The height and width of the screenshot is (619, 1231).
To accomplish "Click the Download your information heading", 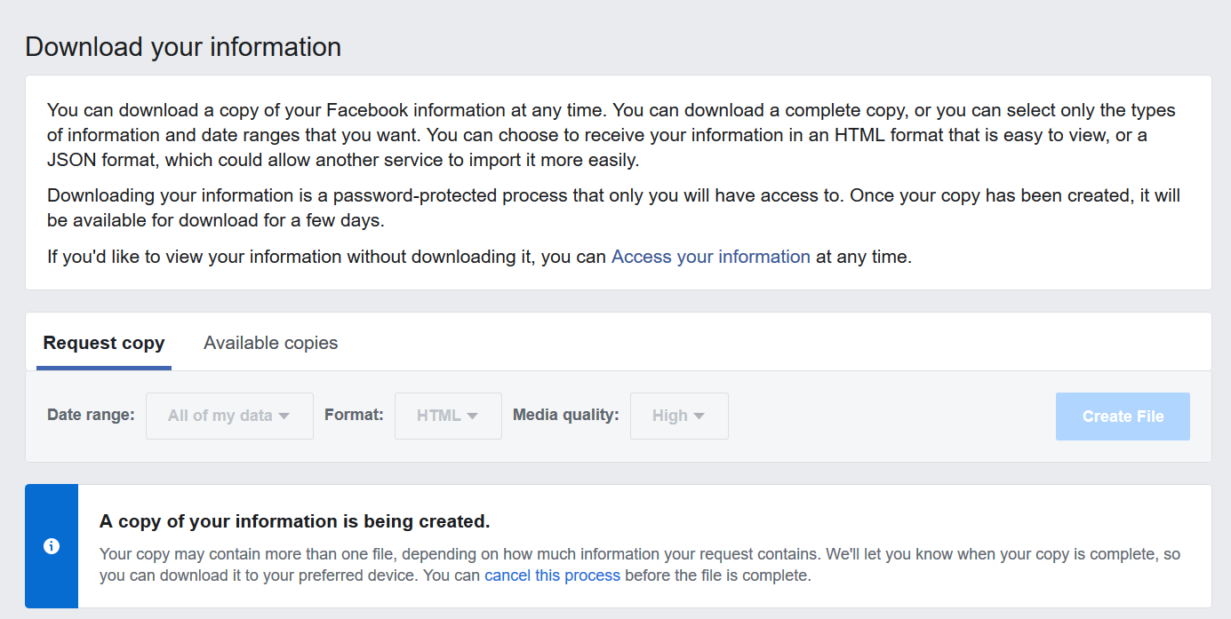I will pyautogui.click(x=183, y=47).
